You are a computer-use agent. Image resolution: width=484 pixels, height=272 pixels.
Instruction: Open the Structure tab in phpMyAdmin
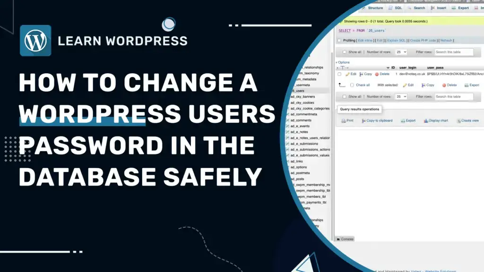(x=375, y=8)
